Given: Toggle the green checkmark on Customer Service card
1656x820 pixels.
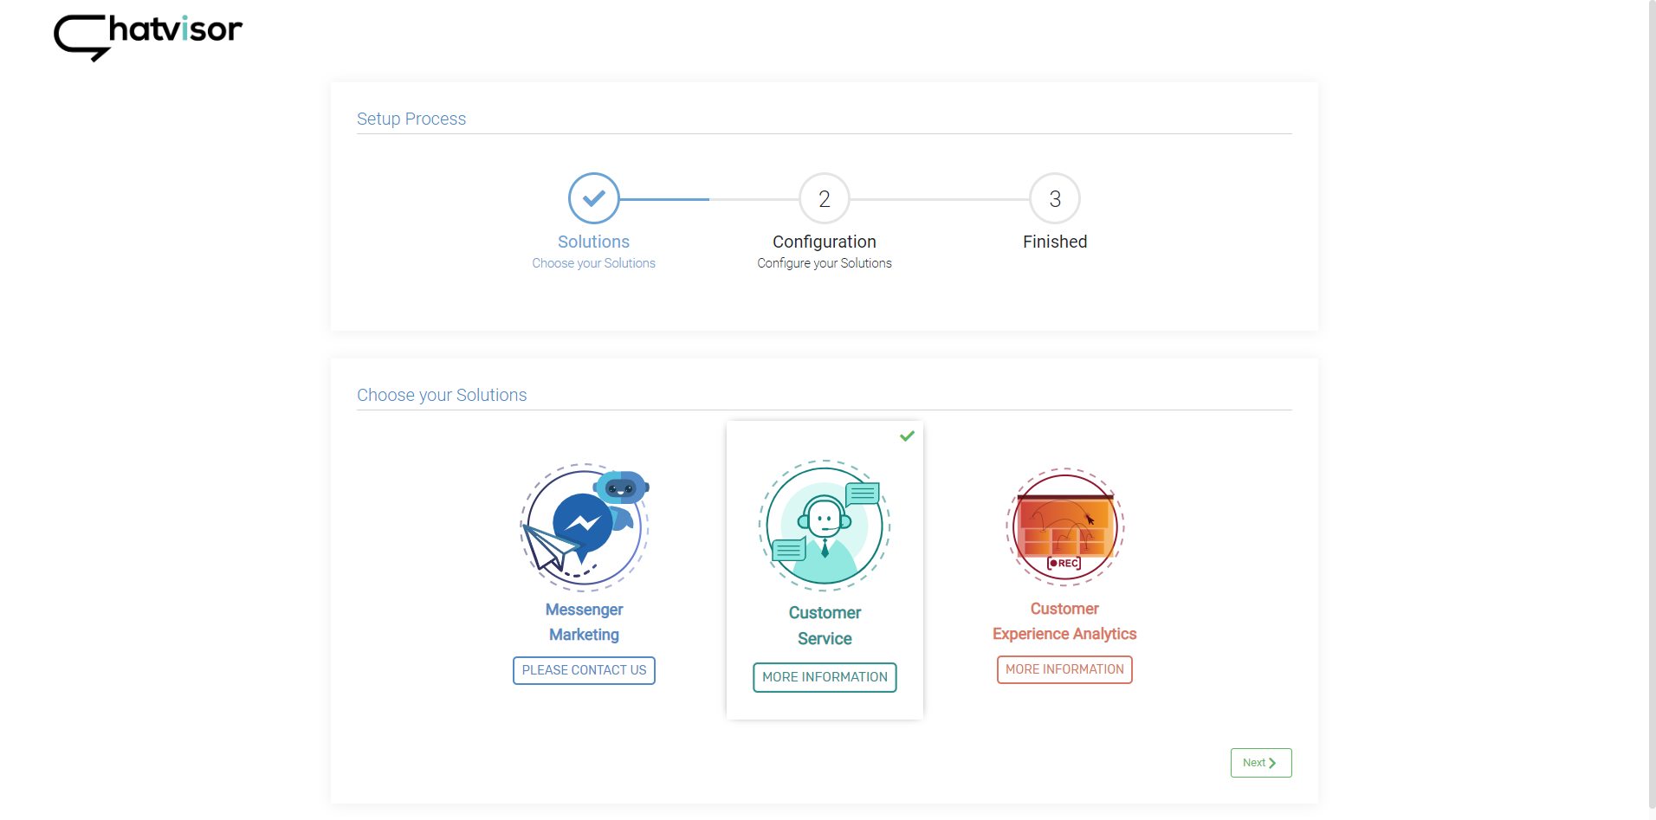Looking at the screenshot, I should (907, 436).
